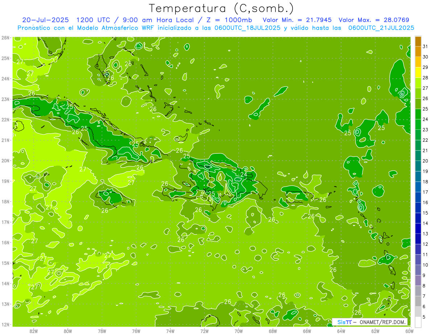Click the "1200 UTC" time text
435x336 pixels.
94,20
